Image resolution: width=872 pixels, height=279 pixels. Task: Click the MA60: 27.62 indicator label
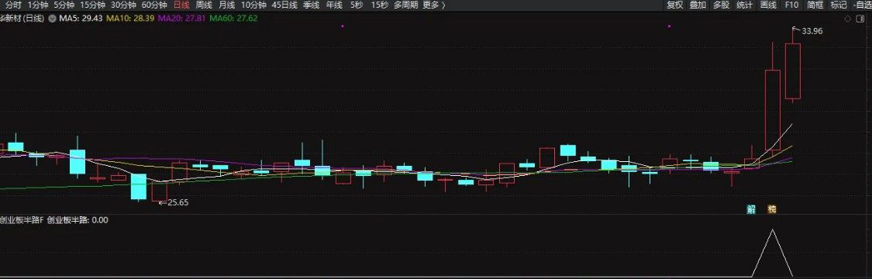click(233, 19)
